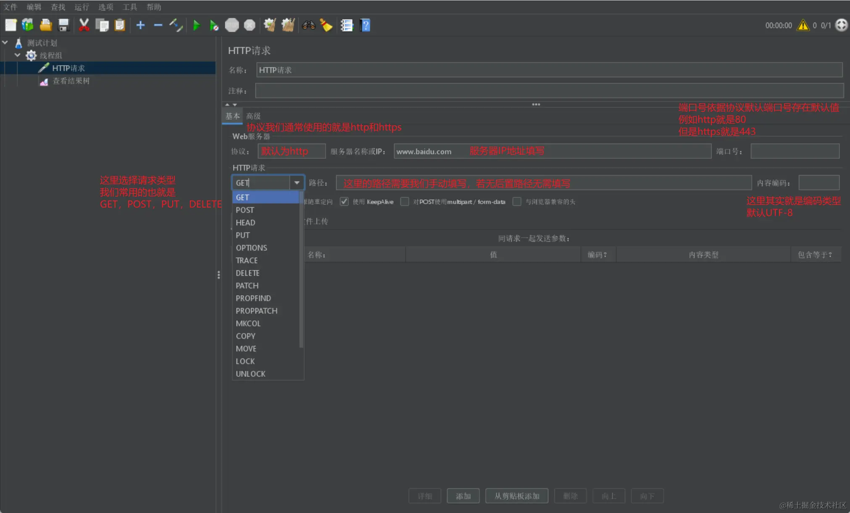Click the green Start run icon

(196, 26)
